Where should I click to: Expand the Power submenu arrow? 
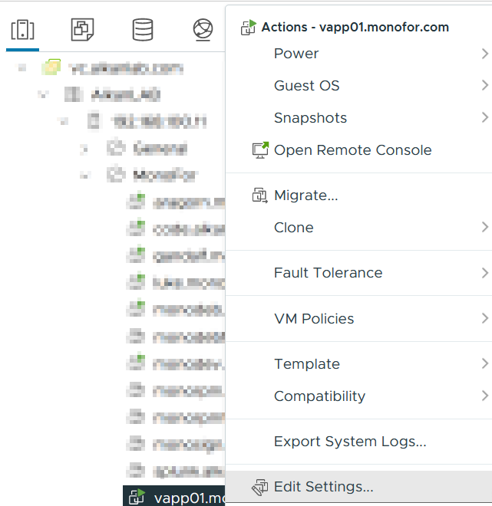(x=485, y=54)
